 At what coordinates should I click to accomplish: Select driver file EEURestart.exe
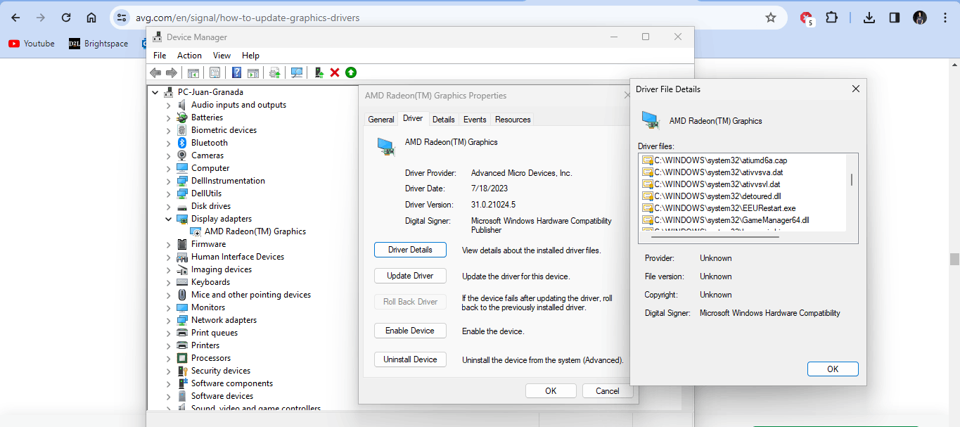point(719,208)
